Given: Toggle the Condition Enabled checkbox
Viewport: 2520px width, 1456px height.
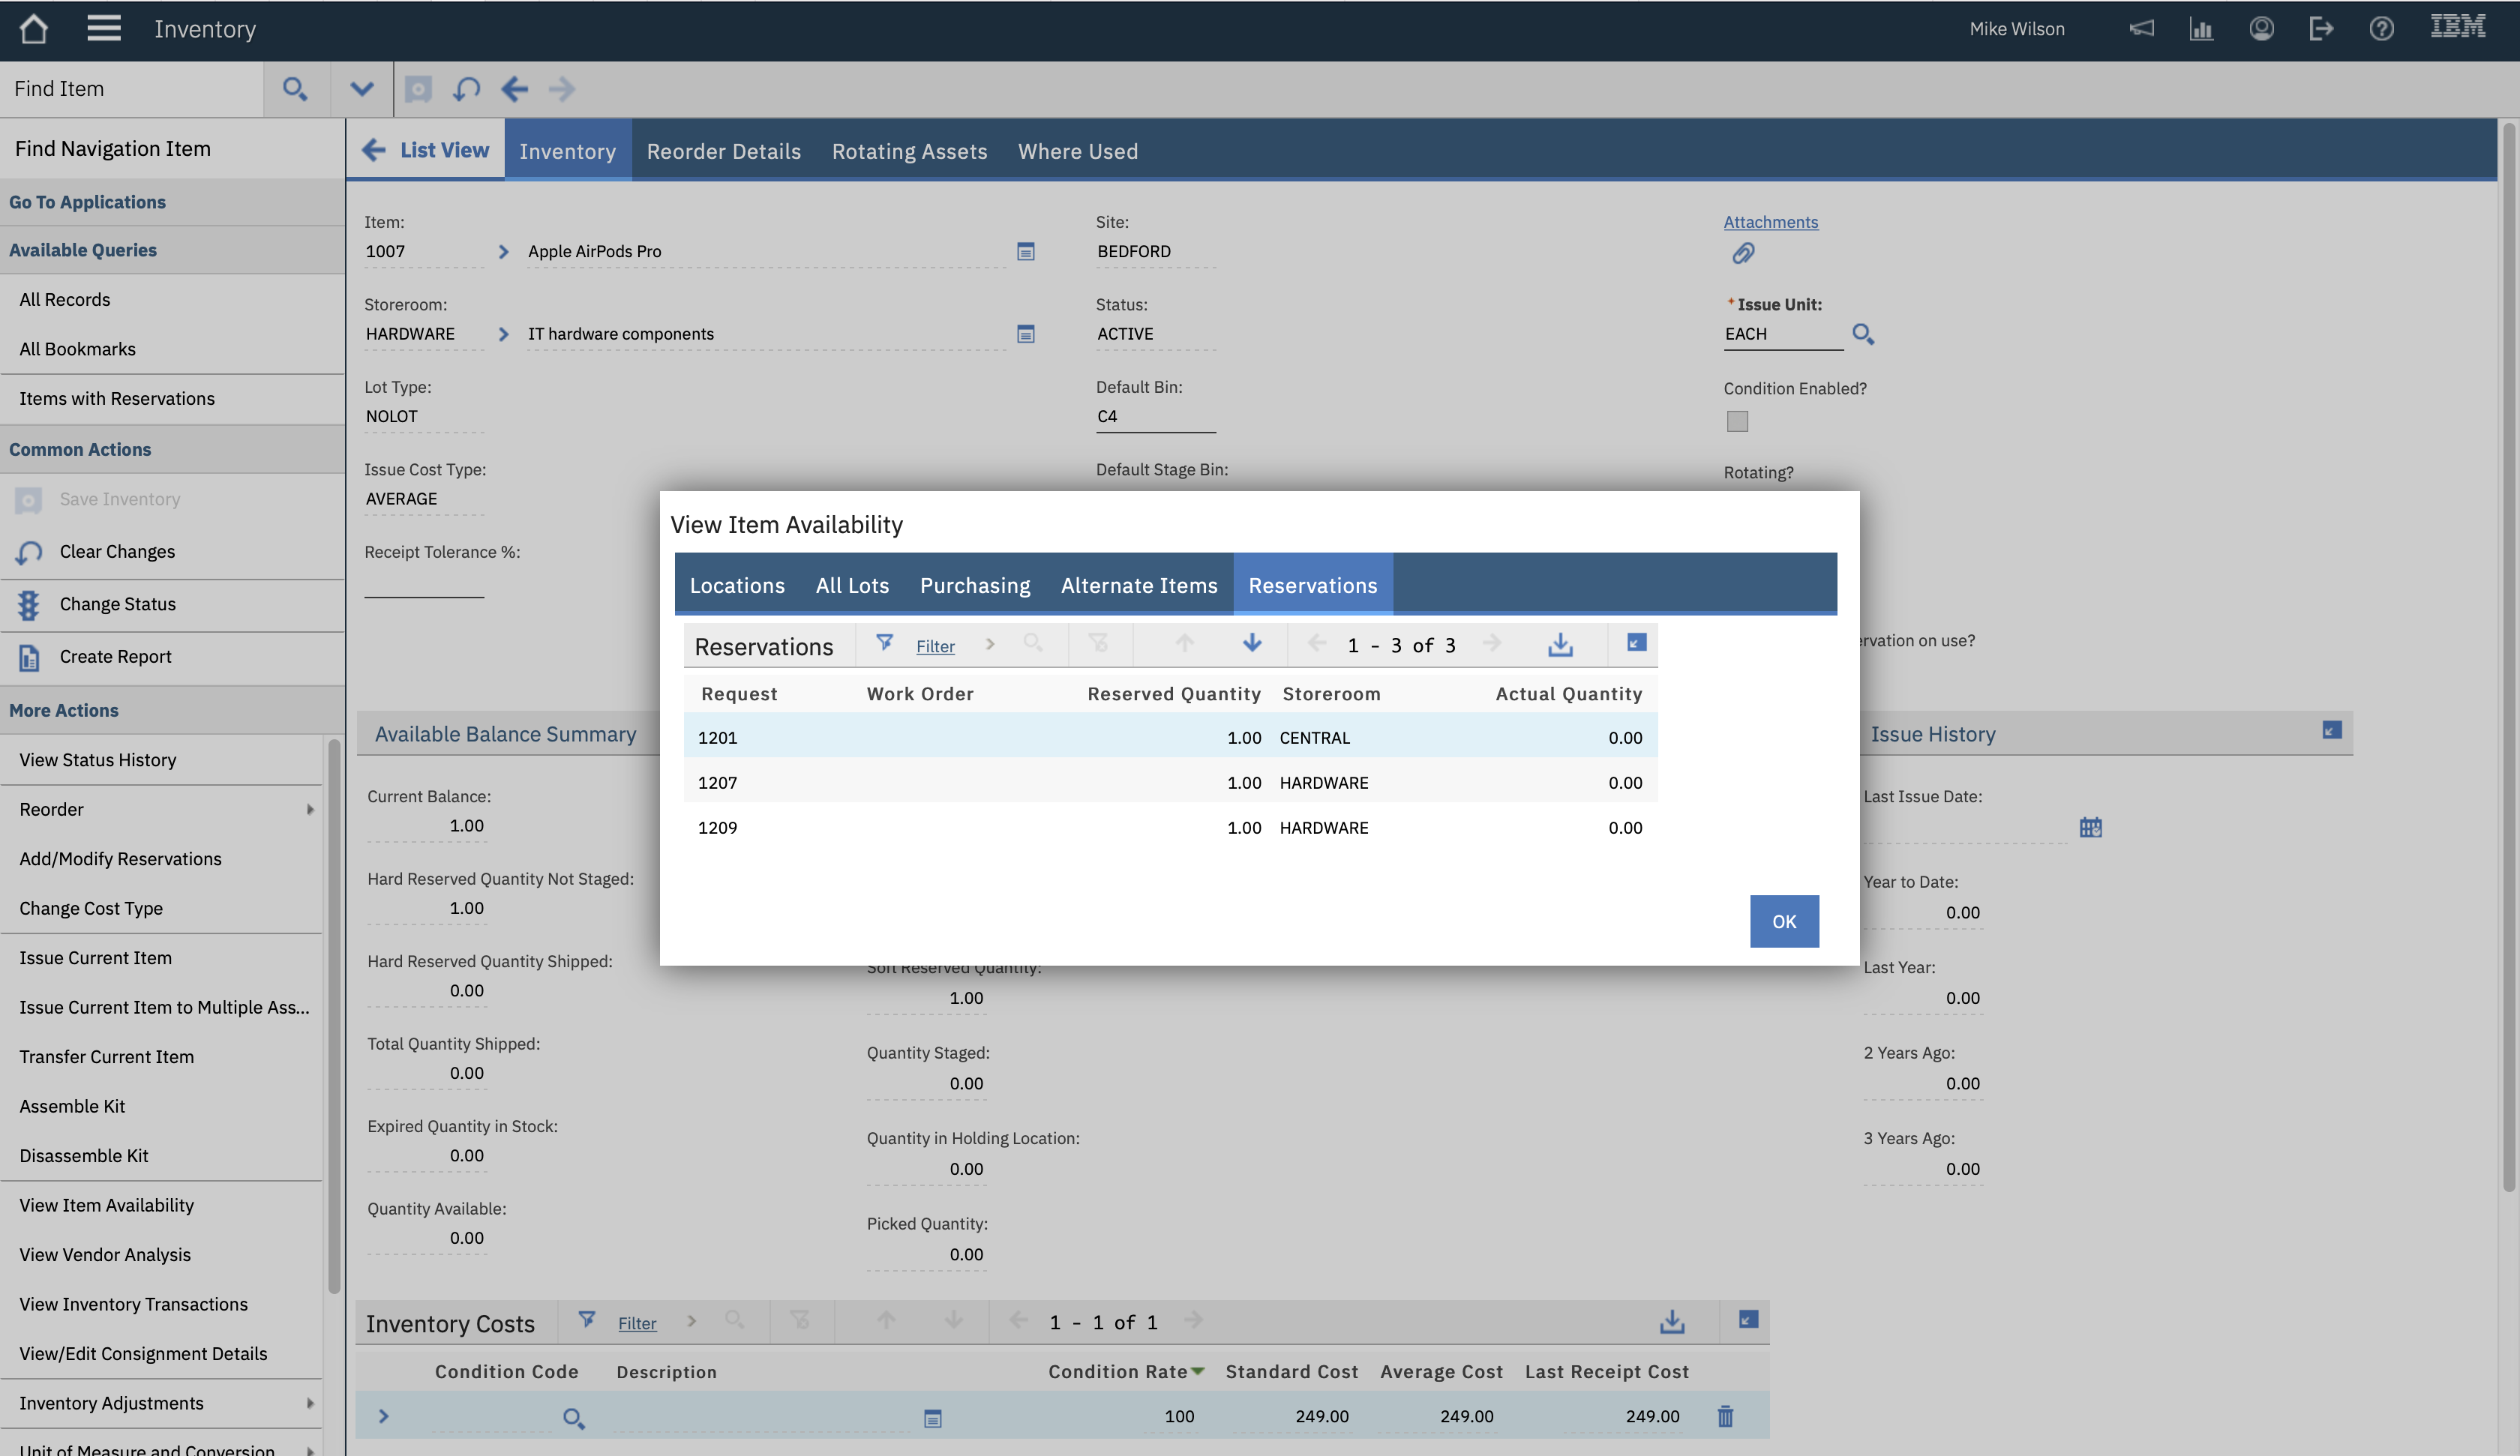Looking at the screenshot, I should click(x=1737, y=421).
